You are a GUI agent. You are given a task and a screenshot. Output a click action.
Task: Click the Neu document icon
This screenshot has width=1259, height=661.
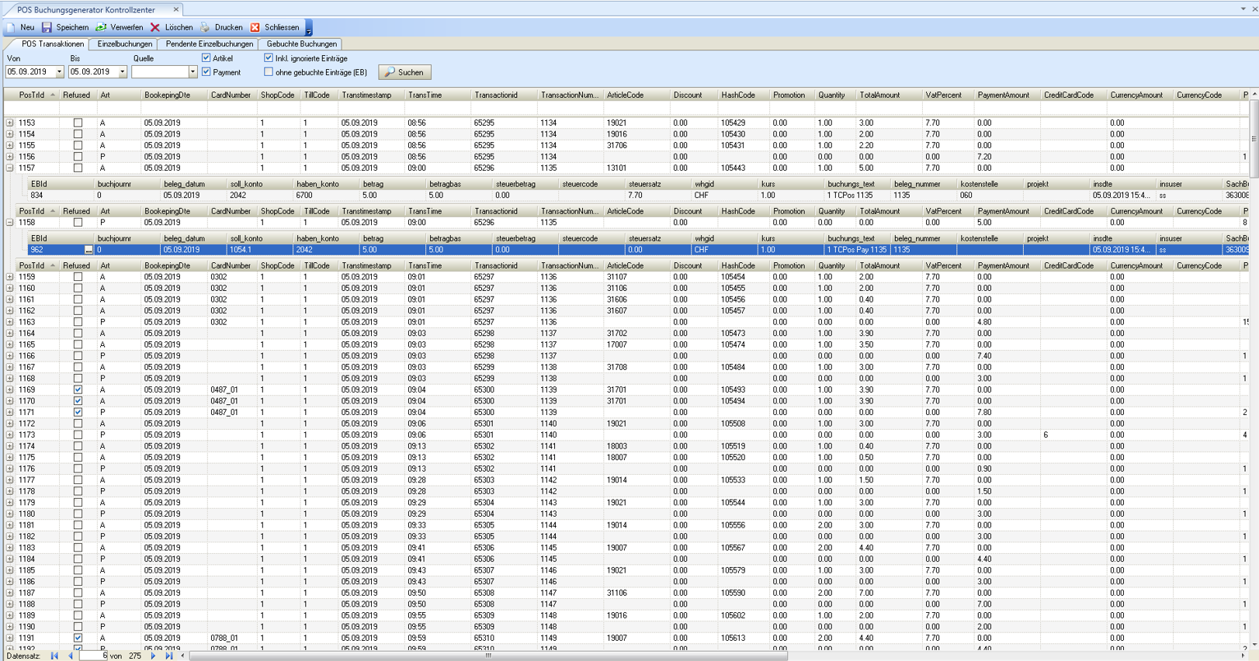11,27
